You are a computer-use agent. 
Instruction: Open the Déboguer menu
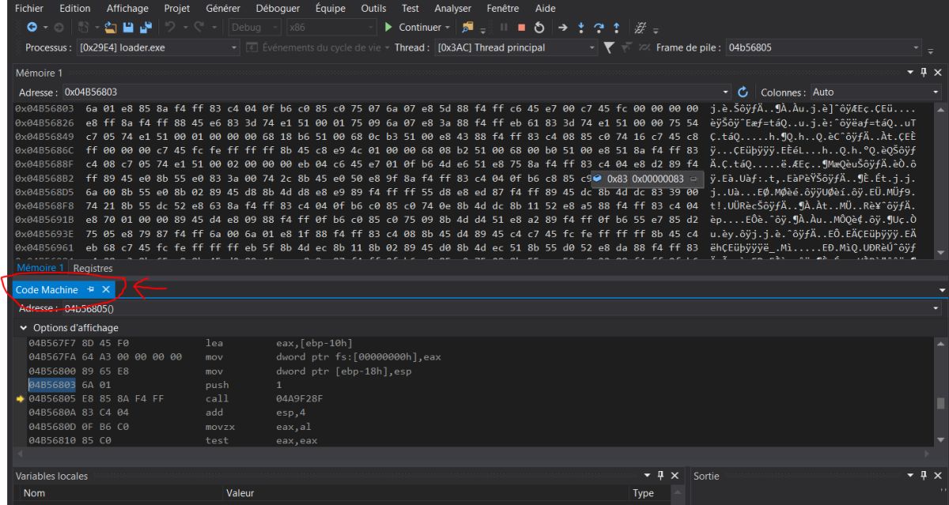point(279,8)
